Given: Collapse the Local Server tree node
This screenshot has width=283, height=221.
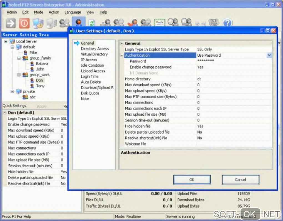Looking at the screenshot, I should point(6,41).
